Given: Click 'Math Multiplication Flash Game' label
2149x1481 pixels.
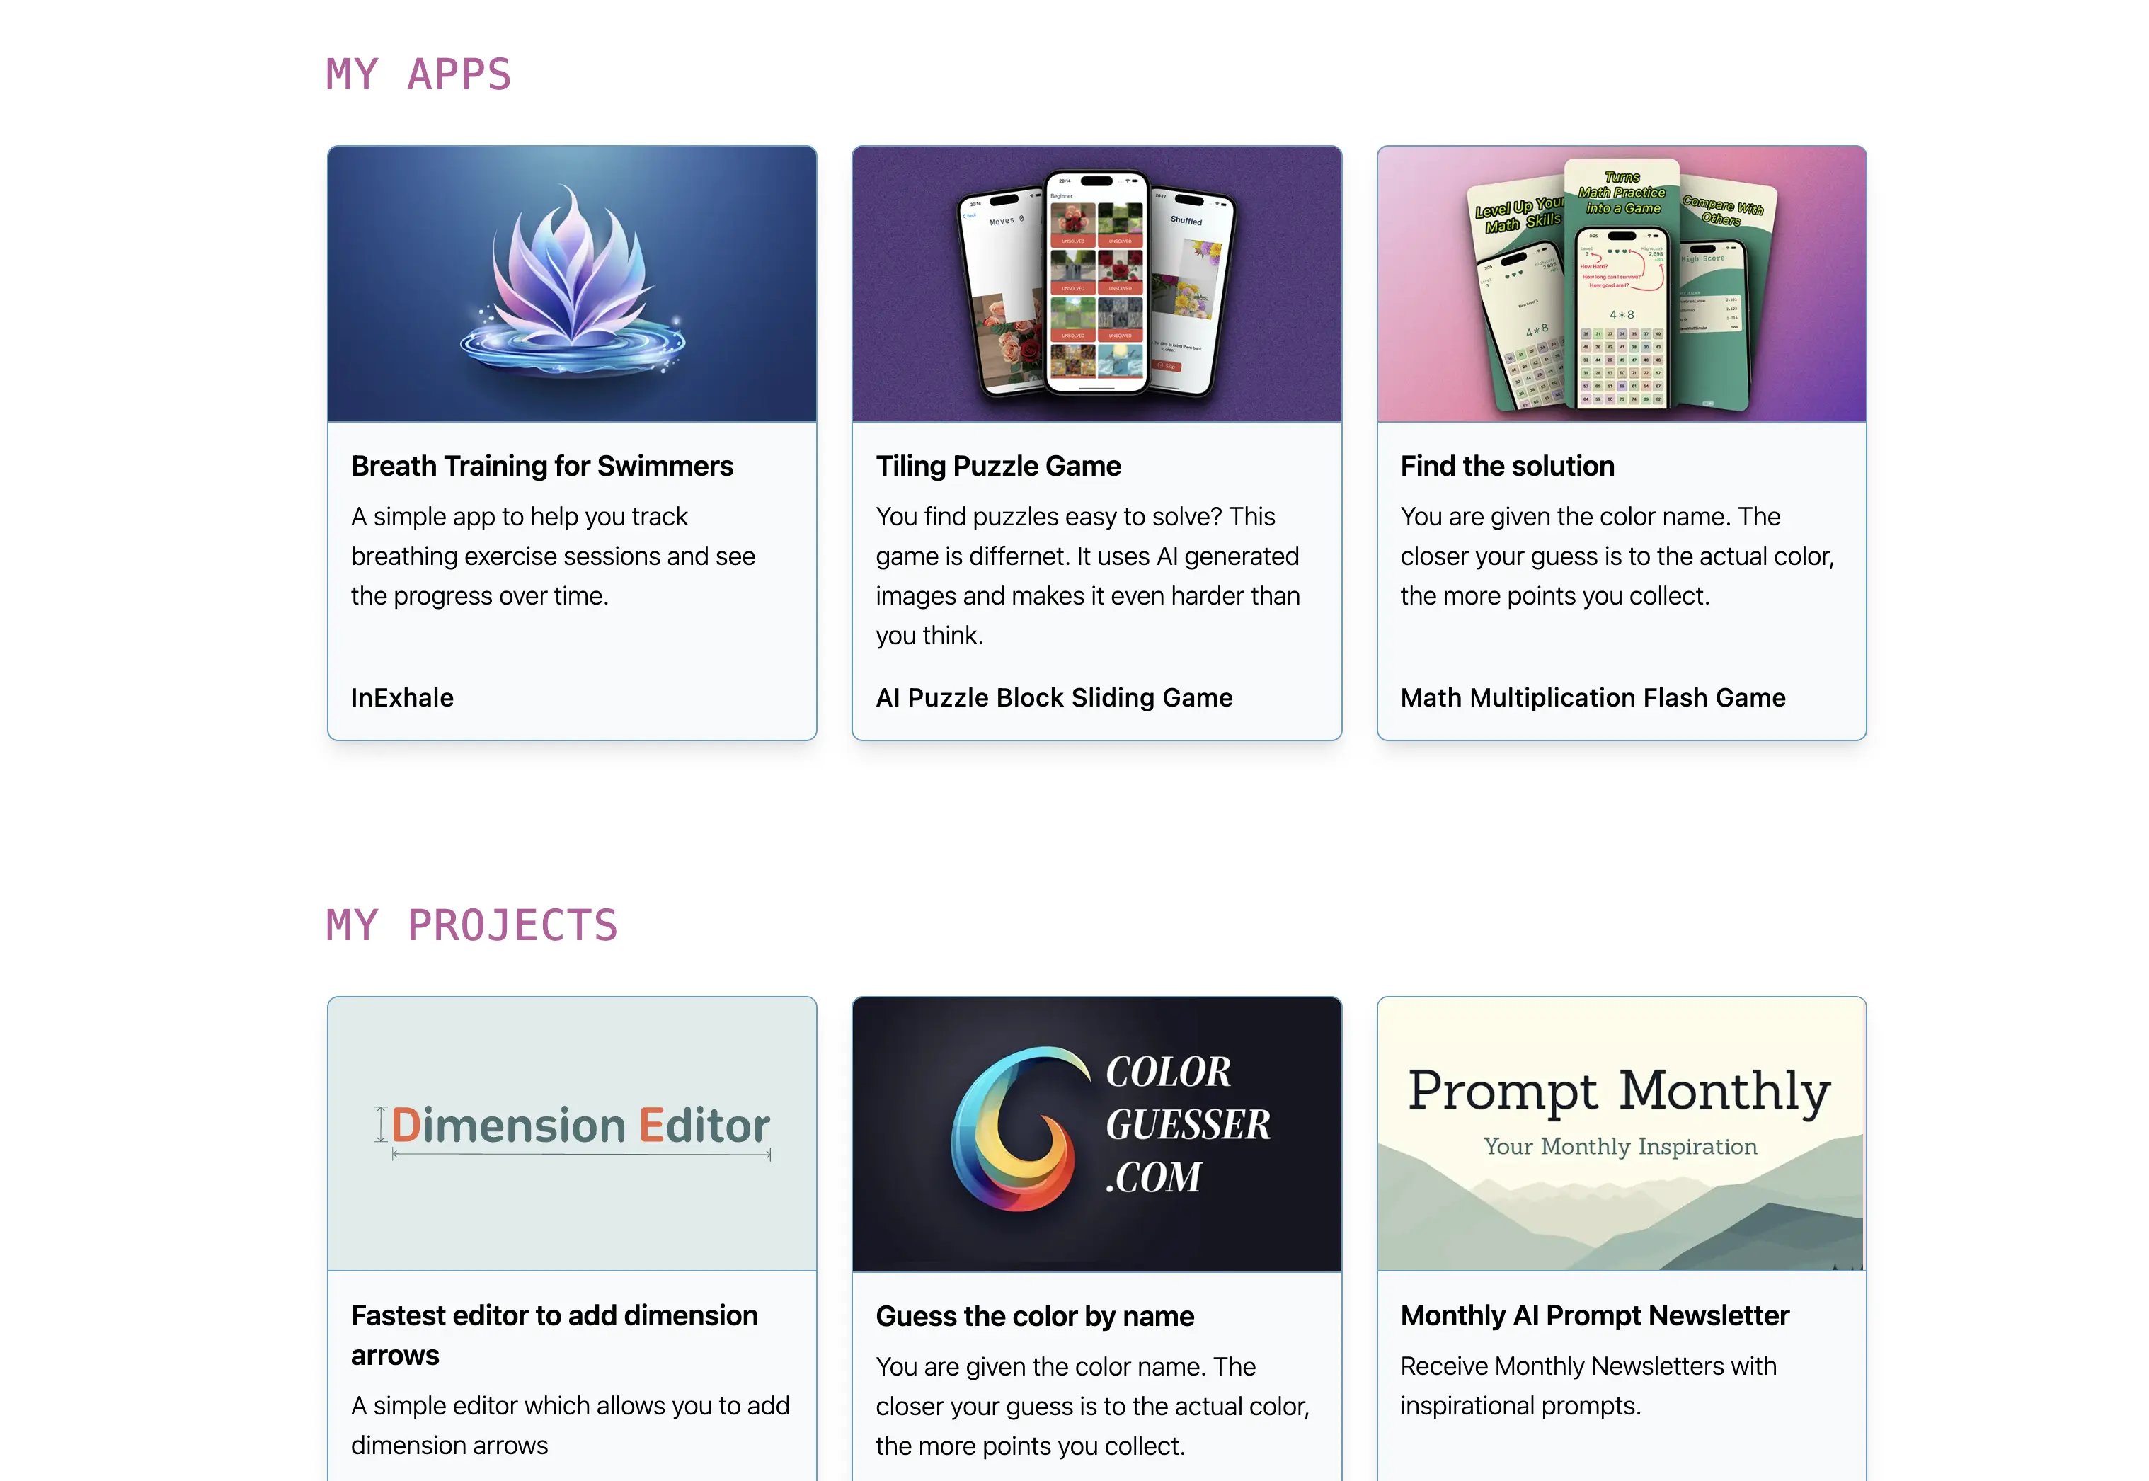Looking at the screenshot, I should [x=1592, y=698].
